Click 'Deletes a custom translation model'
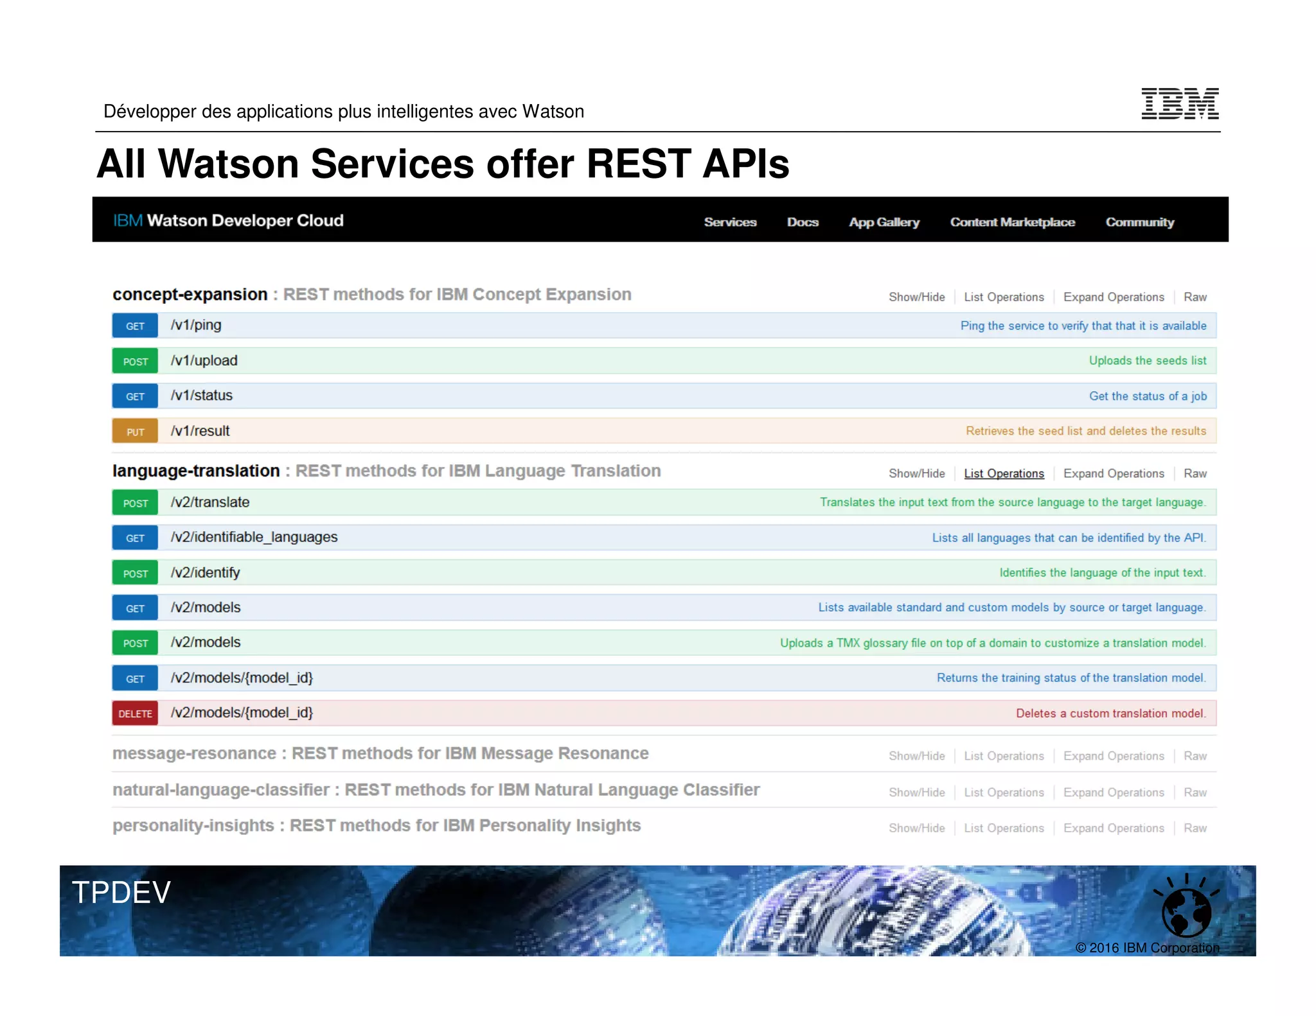Image resolution: width=1316 pixels, height=1016 pixels. (1111, 713)
